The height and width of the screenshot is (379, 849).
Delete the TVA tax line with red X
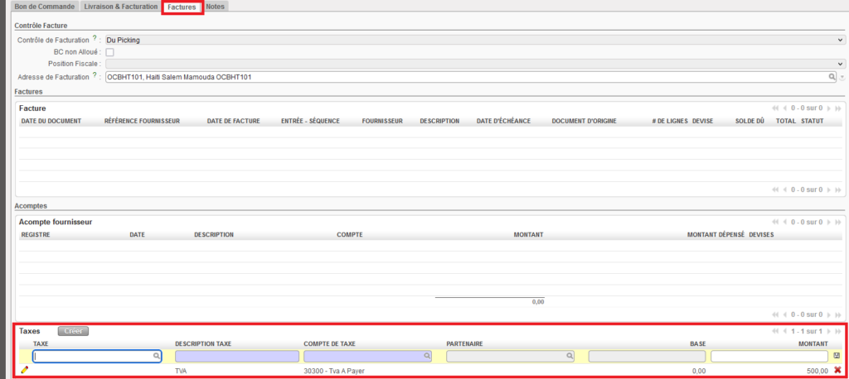(x=837, y=370)
